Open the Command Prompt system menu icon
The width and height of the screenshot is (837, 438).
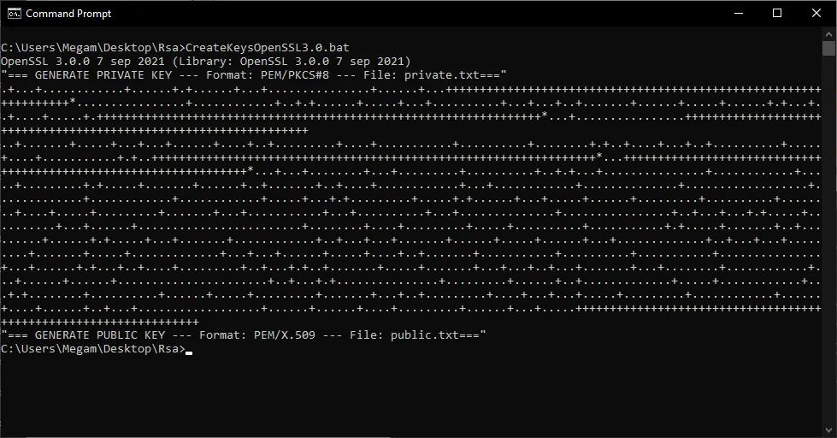click(x=14, y=14)
